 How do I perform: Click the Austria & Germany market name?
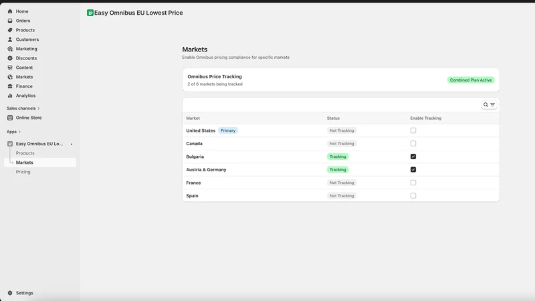206,170
